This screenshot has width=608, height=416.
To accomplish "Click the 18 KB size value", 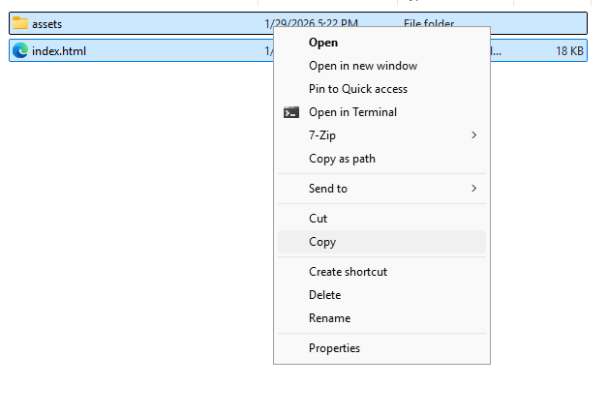I will click(x=569, y=50).
